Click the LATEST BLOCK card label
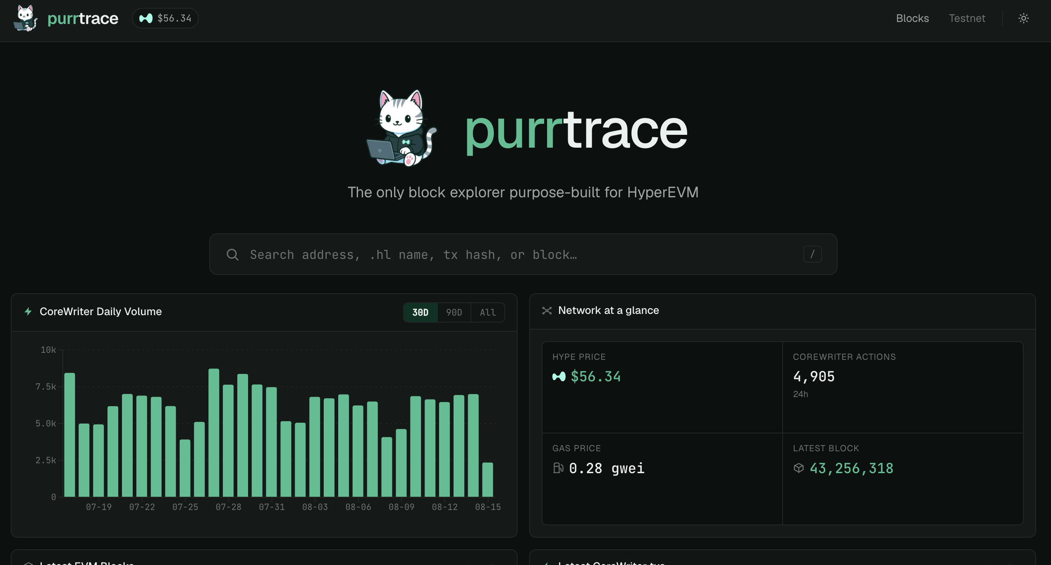 coord(826,448)
